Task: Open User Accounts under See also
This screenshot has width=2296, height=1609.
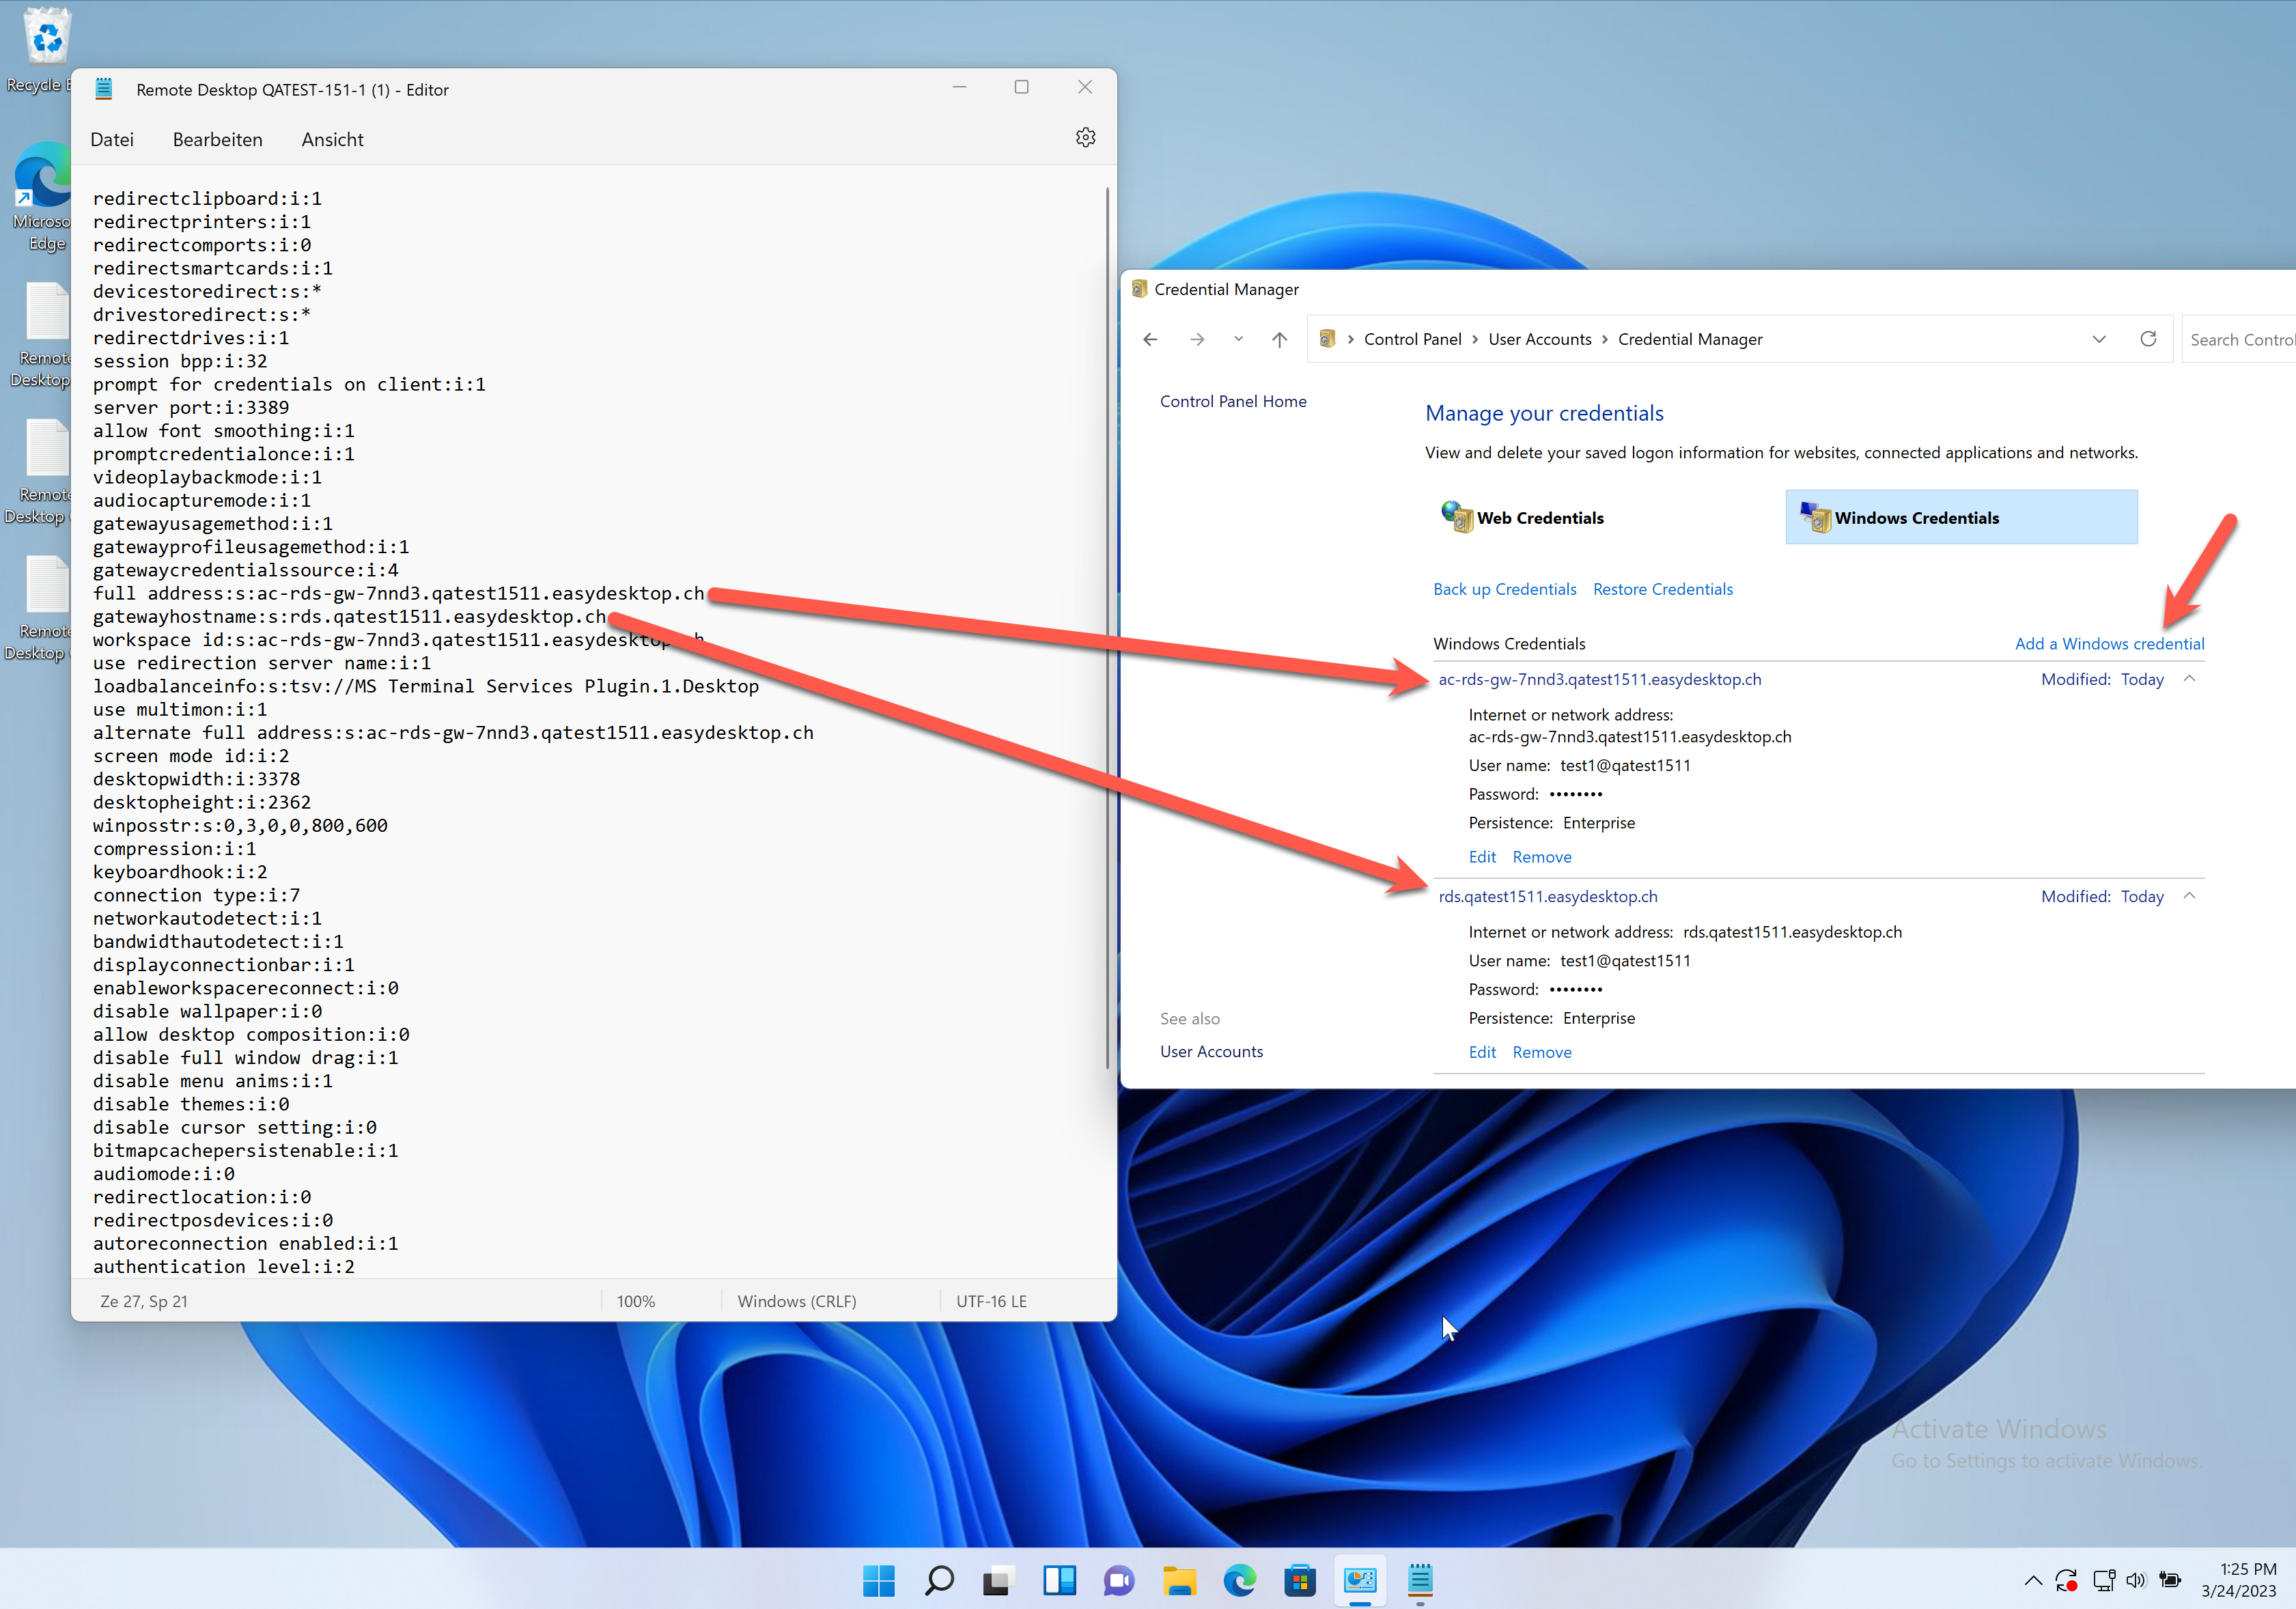Action: pos(1211,1051)
